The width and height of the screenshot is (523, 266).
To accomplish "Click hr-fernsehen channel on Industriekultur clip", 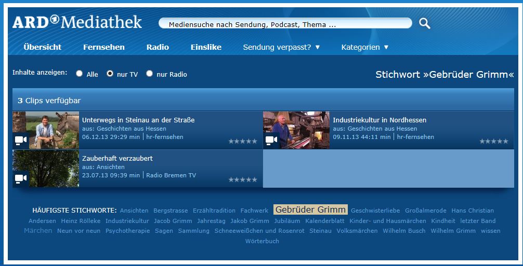I will point(415,137).
